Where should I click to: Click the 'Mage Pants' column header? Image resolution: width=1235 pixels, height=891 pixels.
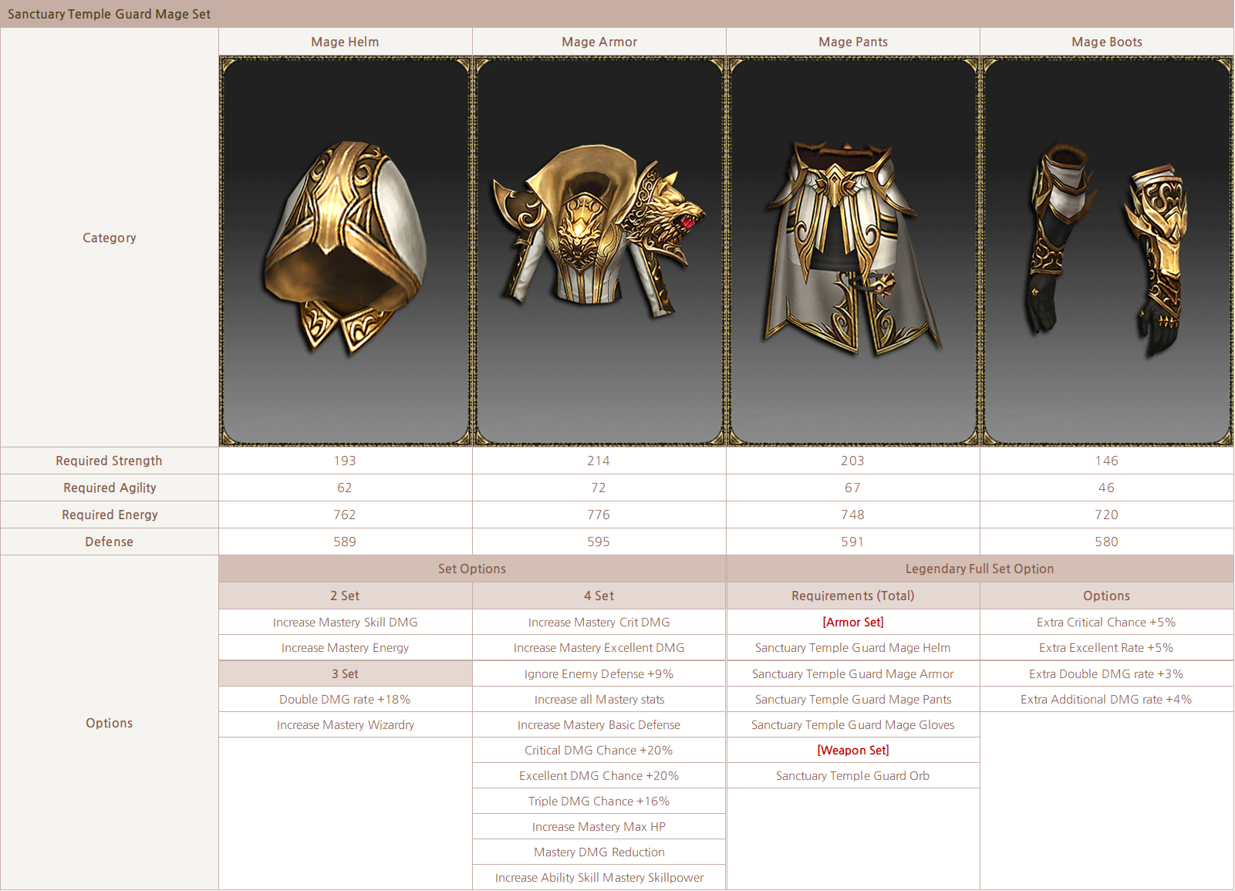[x=853, y=42]
